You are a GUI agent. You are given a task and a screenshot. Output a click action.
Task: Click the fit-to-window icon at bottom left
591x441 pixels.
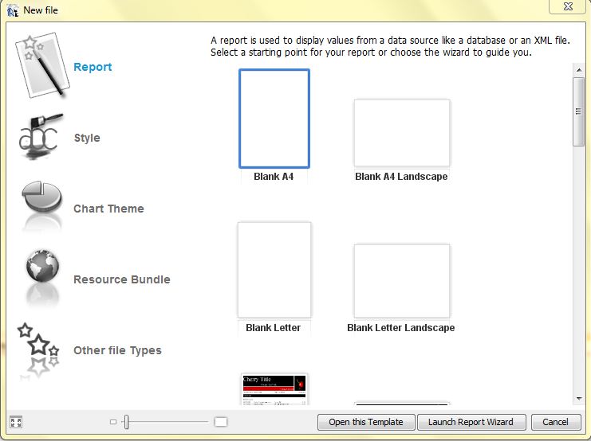16,422
